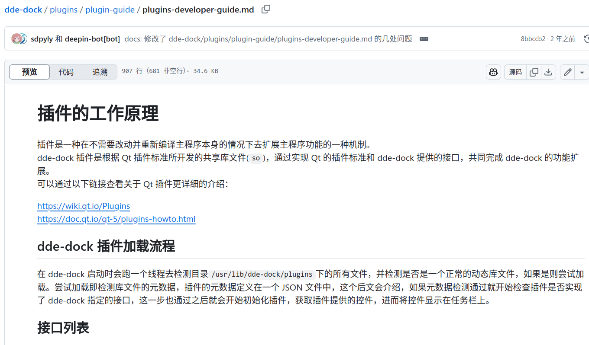Click the dde-dock 插件加载流程 heading
The image size is (589, 345).
[x=106, y=246]
